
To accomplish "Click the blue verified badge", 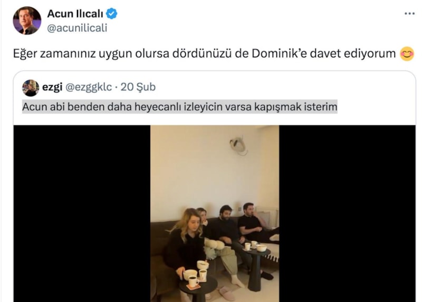I will click(111, 14).
